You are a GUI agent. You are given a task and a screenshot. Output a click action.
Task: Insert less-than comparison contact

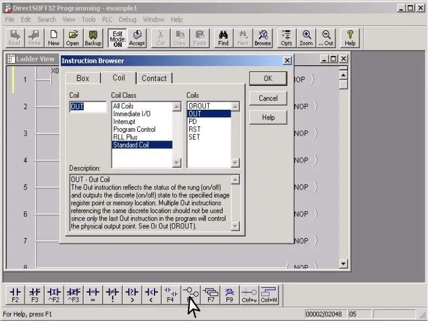(x=151, y=295)
